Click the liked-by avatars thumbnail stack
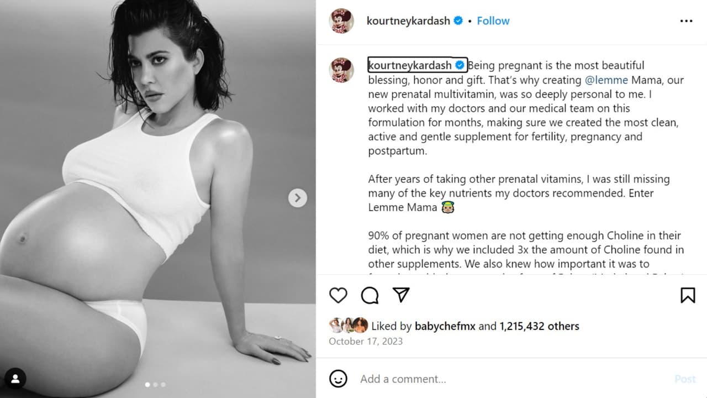Screen dimensions: 707x398 tap(349, 326)
